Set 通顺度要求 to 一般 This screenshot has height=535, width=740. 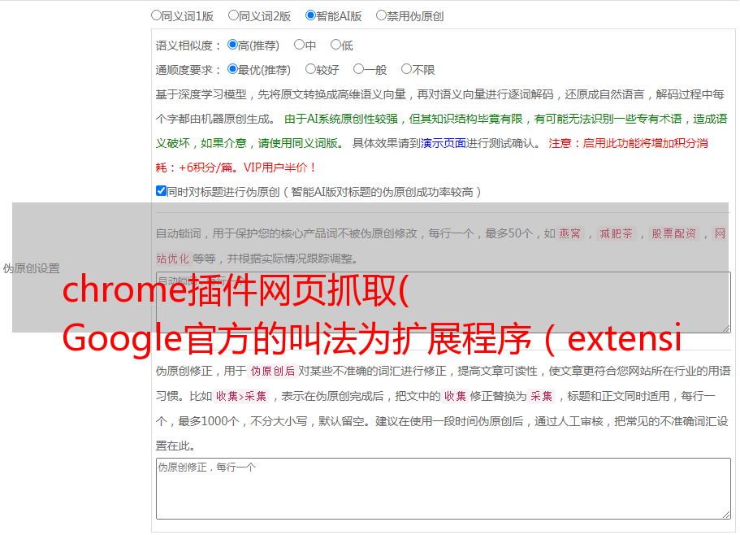359,69
